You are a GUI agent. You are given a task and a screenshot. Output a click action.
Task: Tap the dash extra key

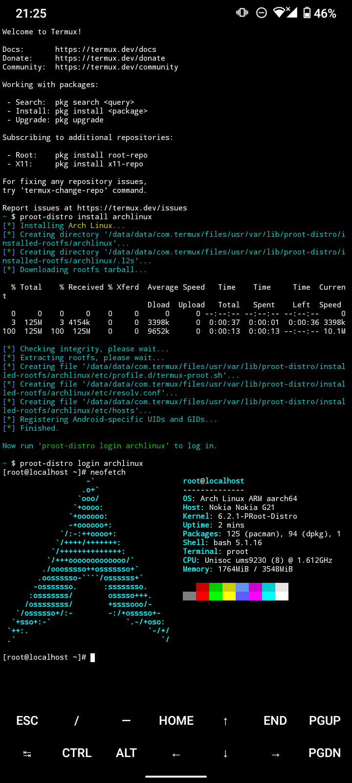[126, 720]
